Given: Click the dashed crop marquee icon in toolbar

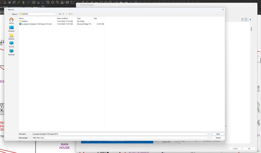Looking at the screenshot, I should pos(72,2).
